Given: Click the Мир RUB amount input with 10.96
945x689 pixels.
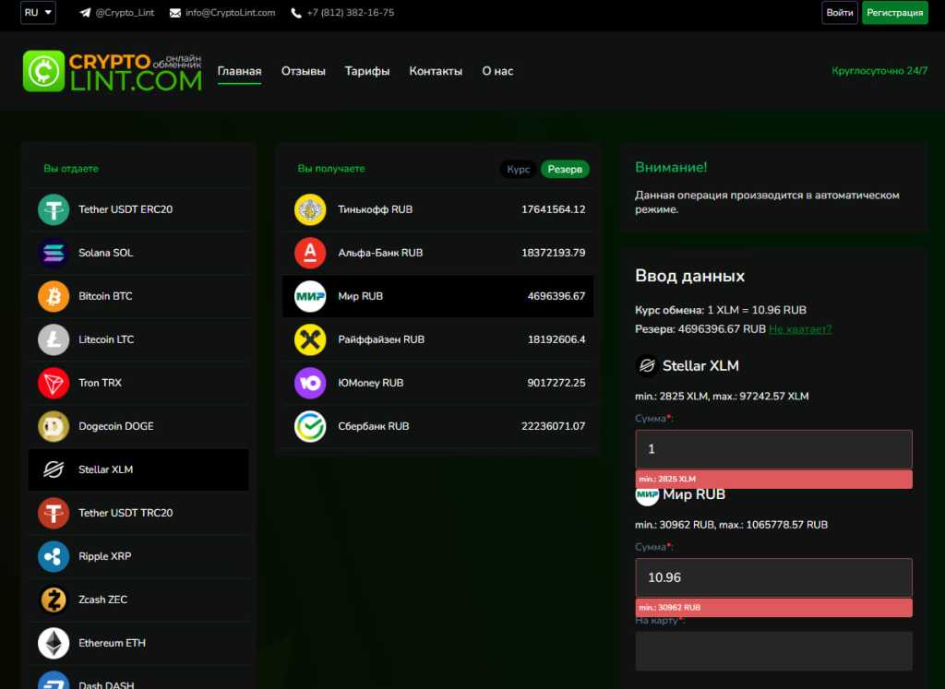Looking at the screenshot, I should (x=774, y=577).
